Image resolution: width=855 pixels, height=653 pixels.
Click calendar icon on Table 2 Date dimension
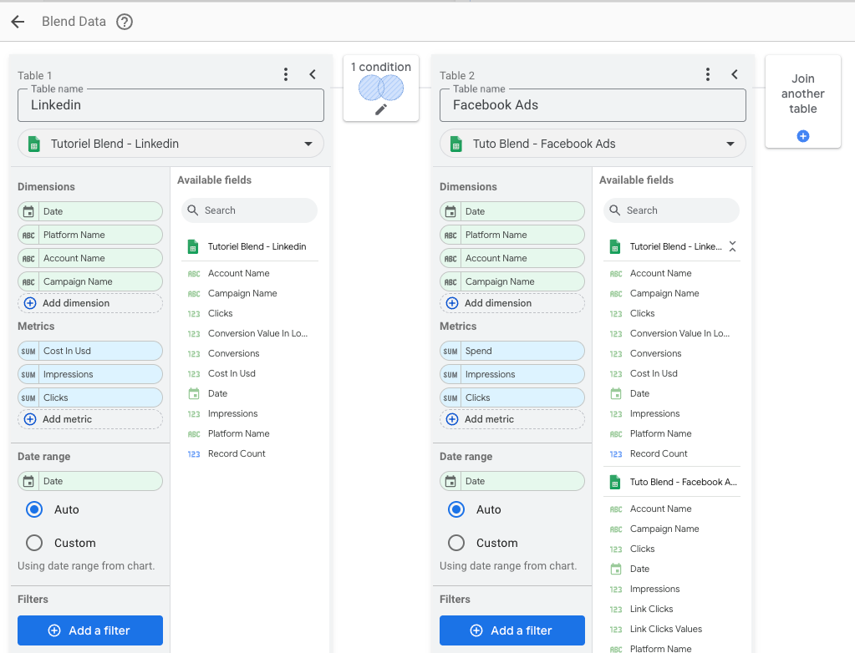click(450, 211)
